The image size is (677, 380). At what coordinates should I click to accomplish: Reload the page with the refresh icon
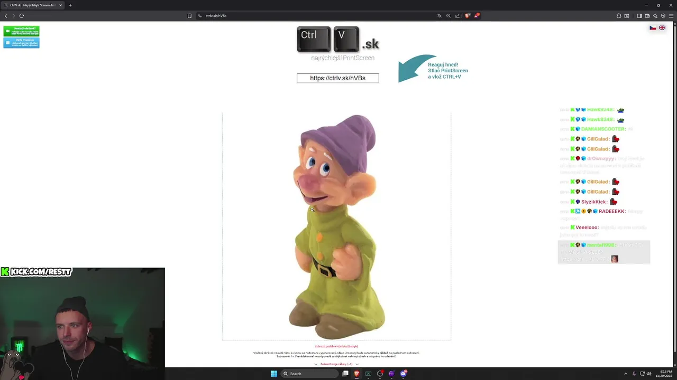pos(22,16)
